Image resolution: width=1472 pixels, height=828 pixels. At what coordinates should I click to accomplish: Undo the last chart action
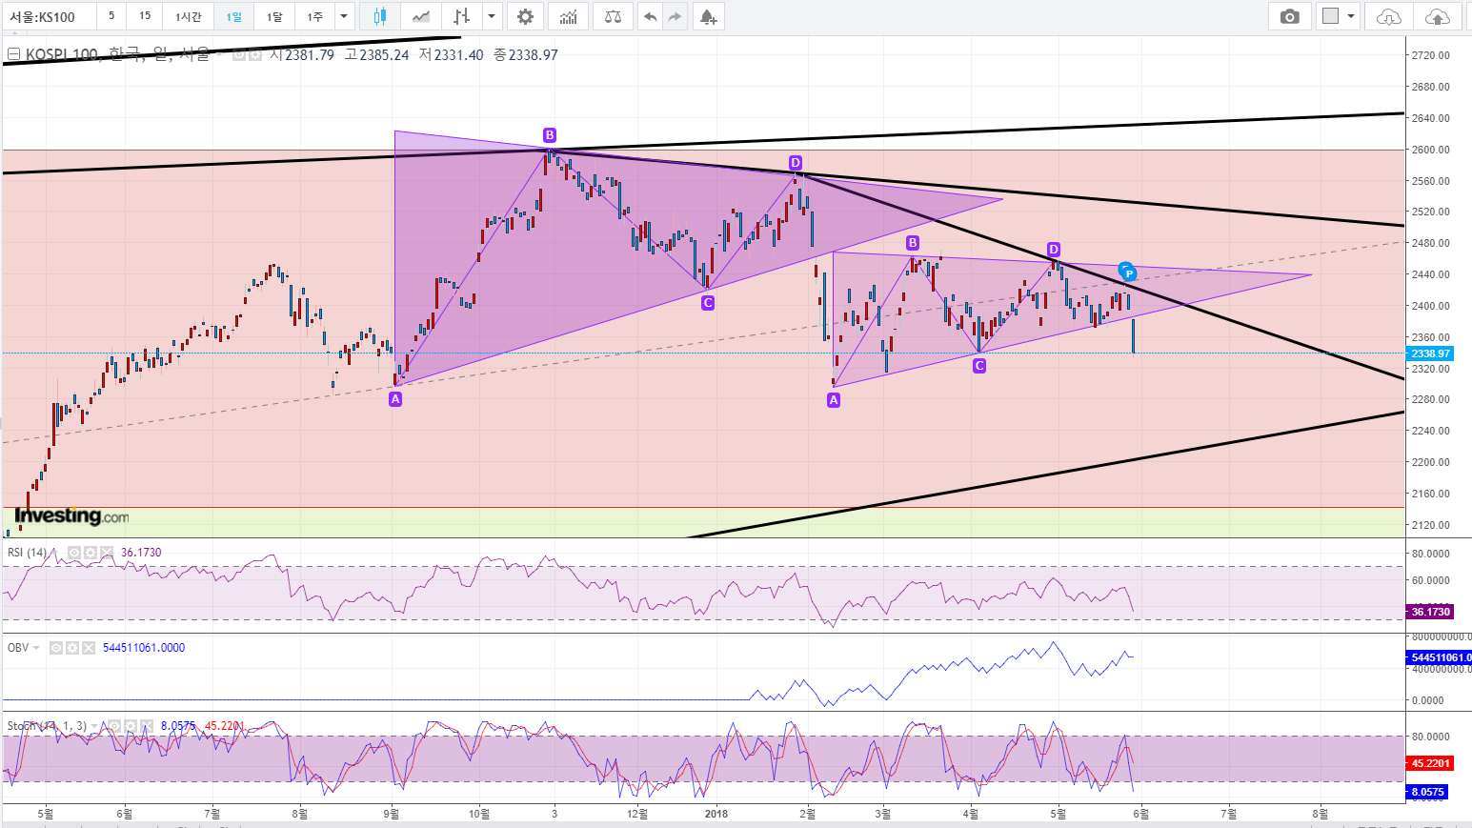[650, 16]
